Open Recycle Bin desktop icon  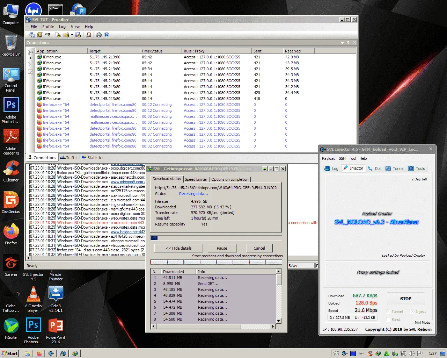11,45
